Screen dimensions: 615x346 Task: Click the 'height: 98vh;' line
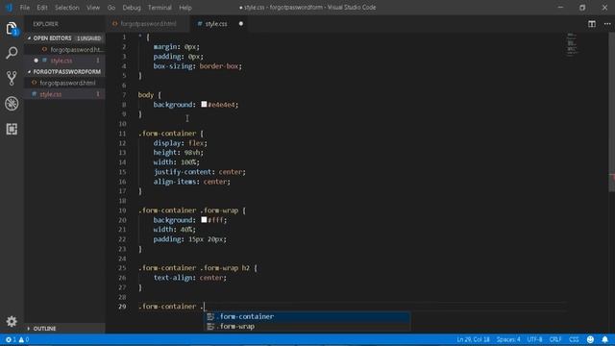tap(178, 153)
